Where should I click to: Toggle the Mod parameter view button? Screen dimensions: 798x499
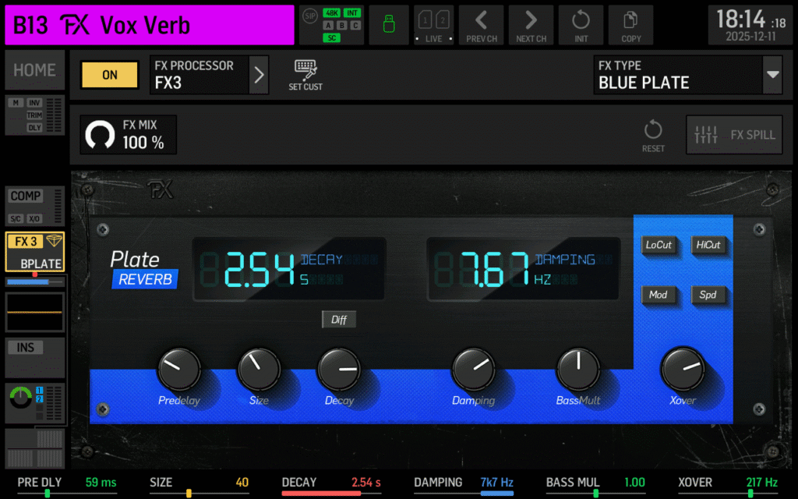[659, 295]
